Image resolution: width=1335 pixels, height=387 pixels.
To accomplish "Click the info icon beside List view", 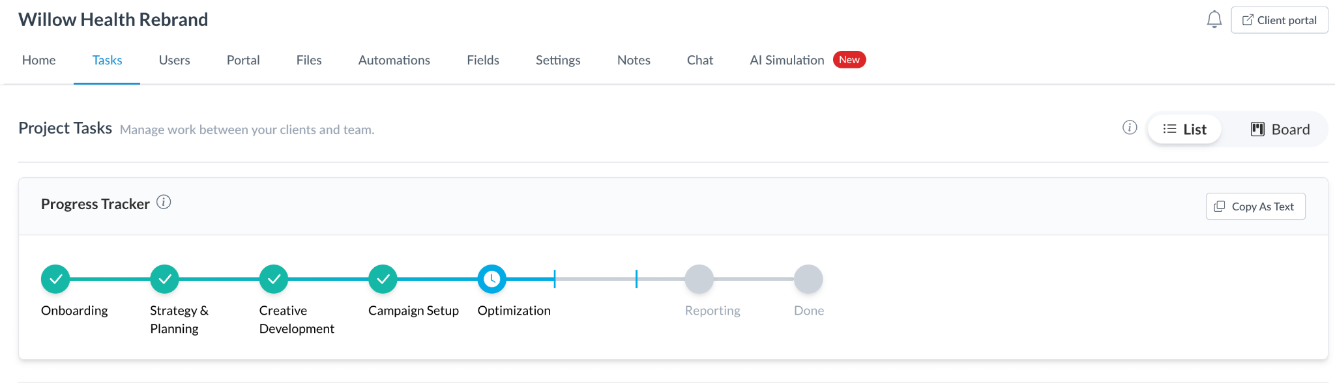I will [1130, 128].
